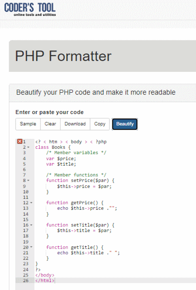The image size is (196, 290).
Task: Click the red error marker on line 1
Action: (x=20, y=142)
